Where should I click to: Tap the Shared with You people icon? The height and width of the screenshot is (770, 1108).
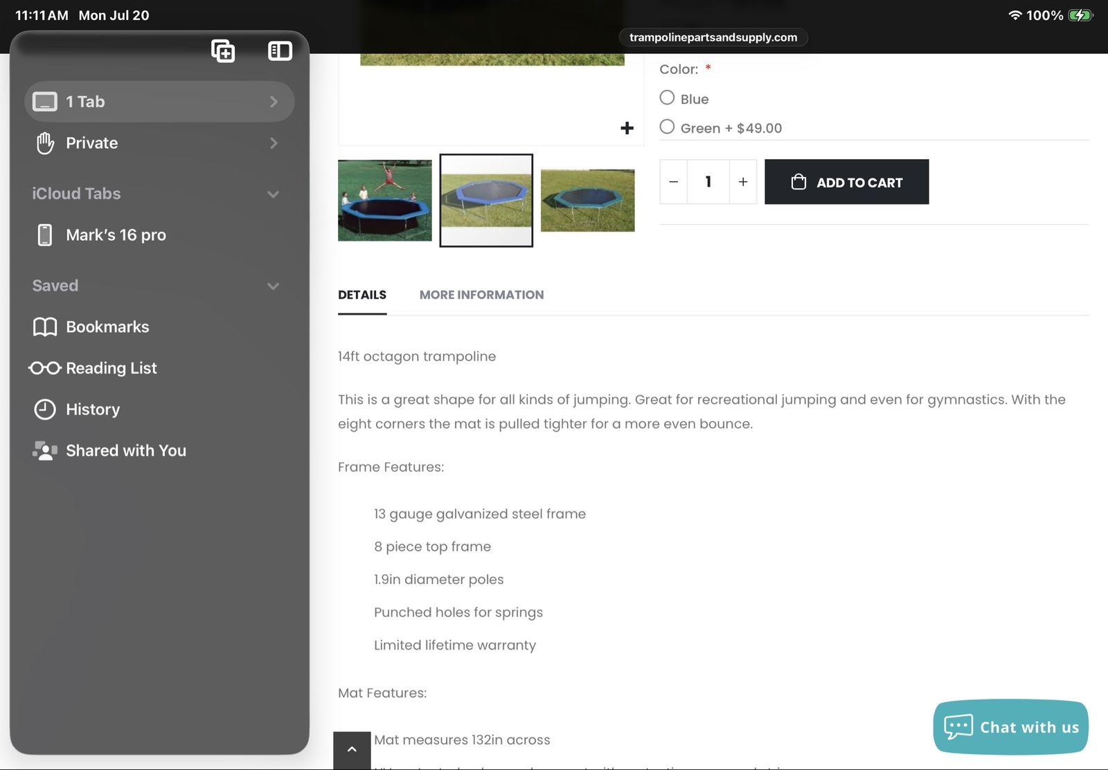pos(45,451)
